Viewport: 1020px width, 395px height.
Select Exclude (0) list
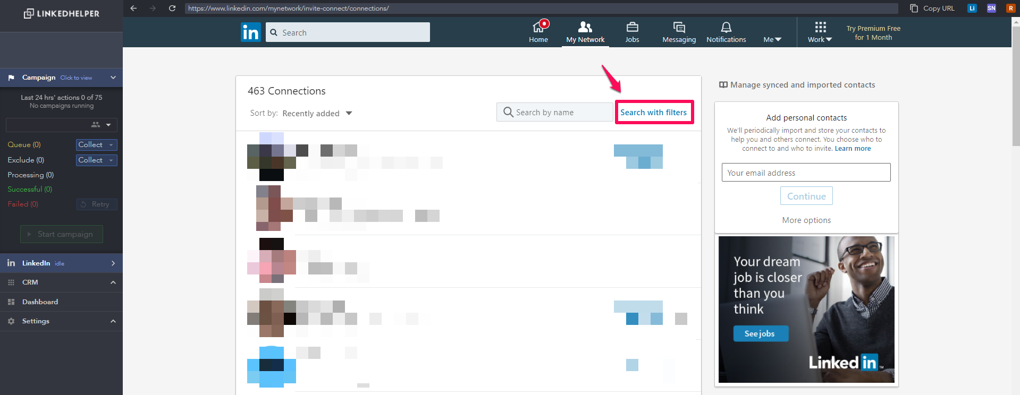[26, 160]
